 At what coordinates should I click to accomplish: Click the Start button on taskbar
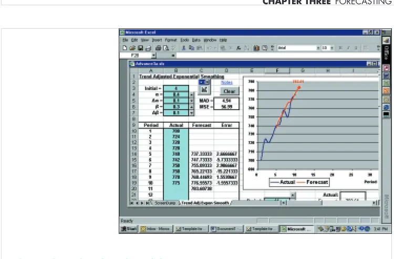click(x=129, y=229)
